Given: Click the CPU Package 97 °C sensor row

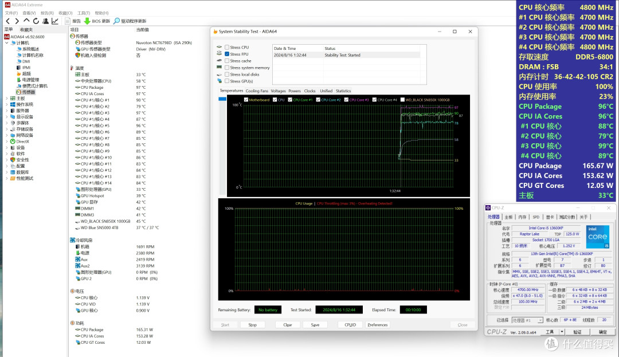Looking at the screenshot, I should pos(111,87).
